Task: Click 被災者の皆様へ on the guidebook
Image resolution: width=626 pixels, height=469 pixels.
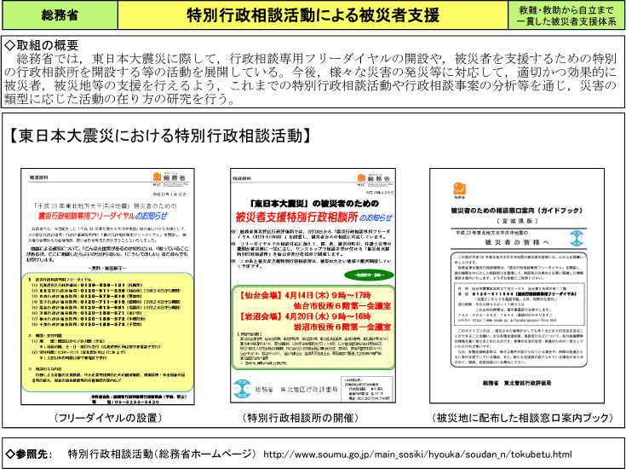Action: pos(517,242)
